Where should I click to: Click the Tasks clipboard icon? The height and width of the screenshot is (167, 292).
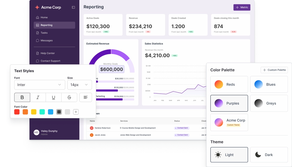coord(37,33)
